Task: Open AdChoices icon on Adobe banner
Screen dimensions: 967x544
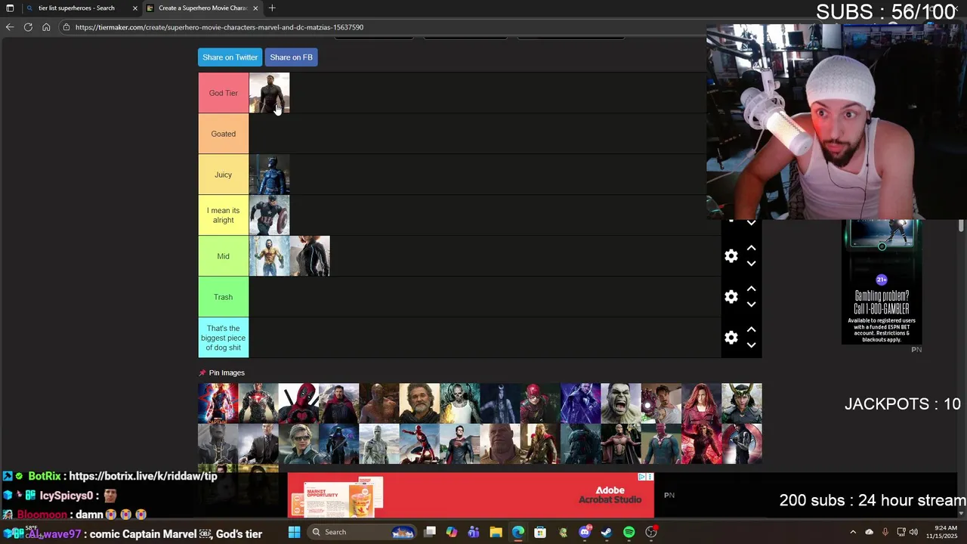Action: [641, 477]
